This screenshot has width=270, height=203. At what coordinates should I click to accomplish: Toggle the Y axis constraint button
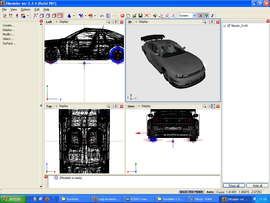click(206, 16)
